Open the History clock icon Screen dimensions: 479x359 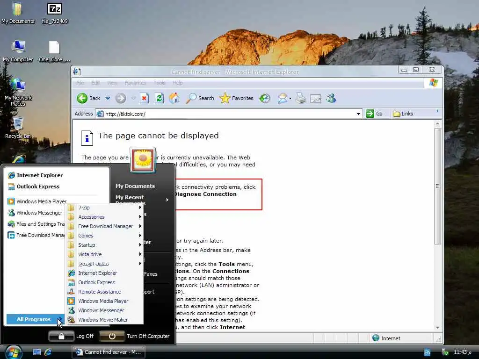click(265, 98)
